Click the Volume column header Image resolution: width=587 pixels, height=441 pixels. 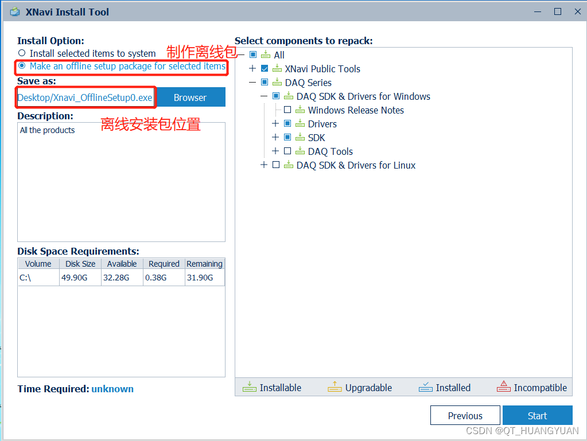[x=38, y=264]
